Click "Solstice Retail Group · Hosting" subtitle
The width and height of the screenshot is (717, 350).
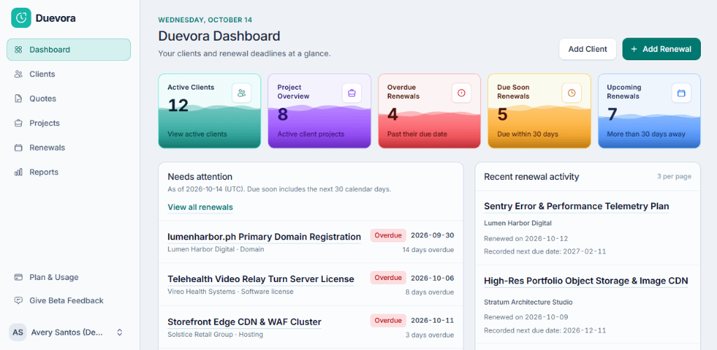(216, 335)
